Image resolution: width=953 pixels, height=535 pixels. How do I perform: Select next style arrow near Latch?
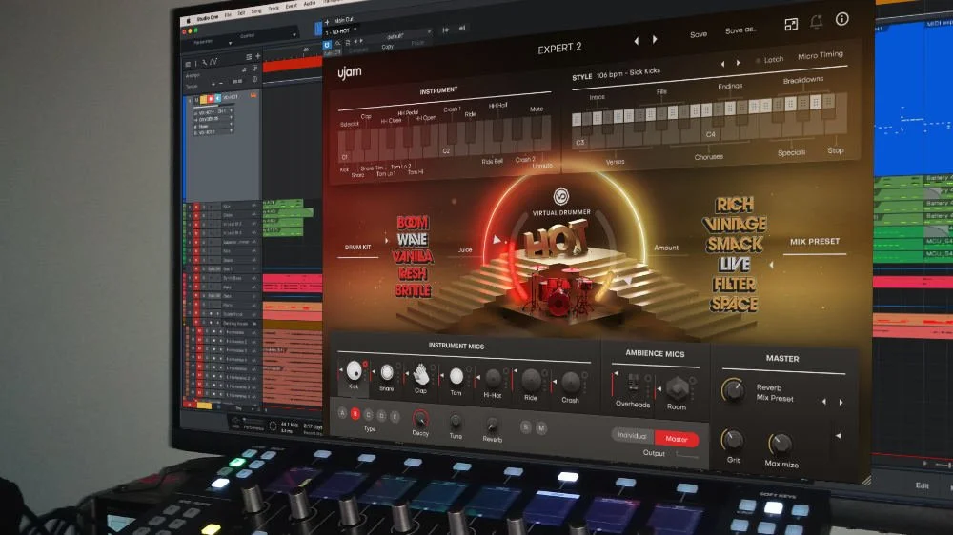[738, 63]
